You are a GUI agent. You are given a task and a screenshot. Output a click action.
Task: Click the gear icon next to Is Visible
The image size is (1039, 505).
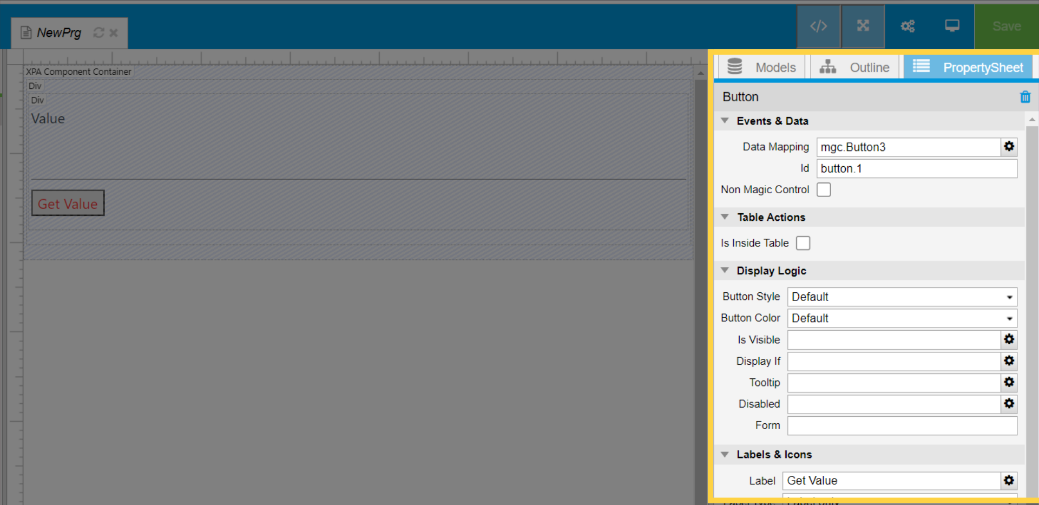point(1009,339)
